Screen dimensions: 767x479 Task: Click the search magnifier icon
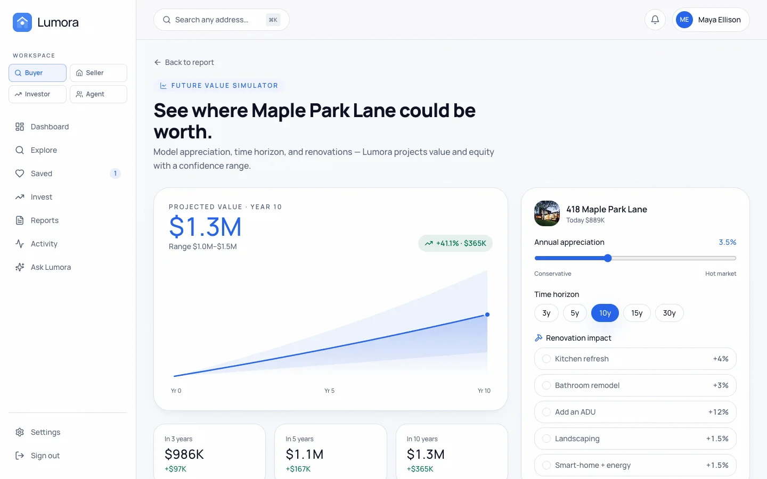pyautogui.click(x=167, y=20)
